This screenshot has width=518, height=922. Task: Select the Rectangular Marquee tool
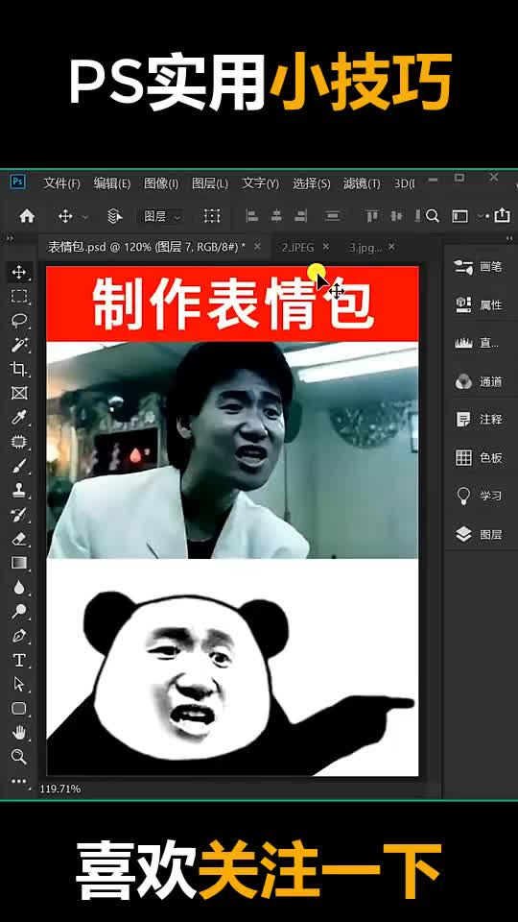pos(19,296)
